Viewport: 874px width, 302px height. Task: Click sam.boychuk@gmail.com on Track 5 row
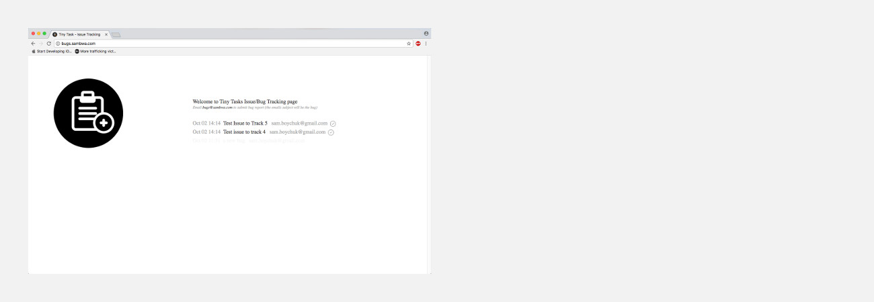[x=299, y=123]
